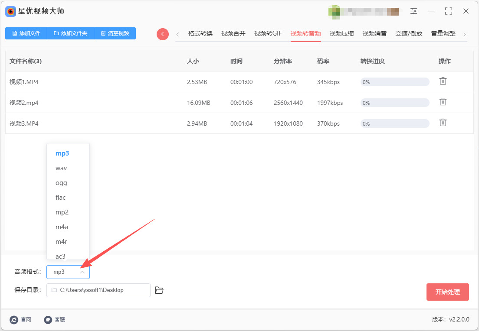Open 官网 website link
This screenshot has height=331, width=479.
(x=20, y=319)
